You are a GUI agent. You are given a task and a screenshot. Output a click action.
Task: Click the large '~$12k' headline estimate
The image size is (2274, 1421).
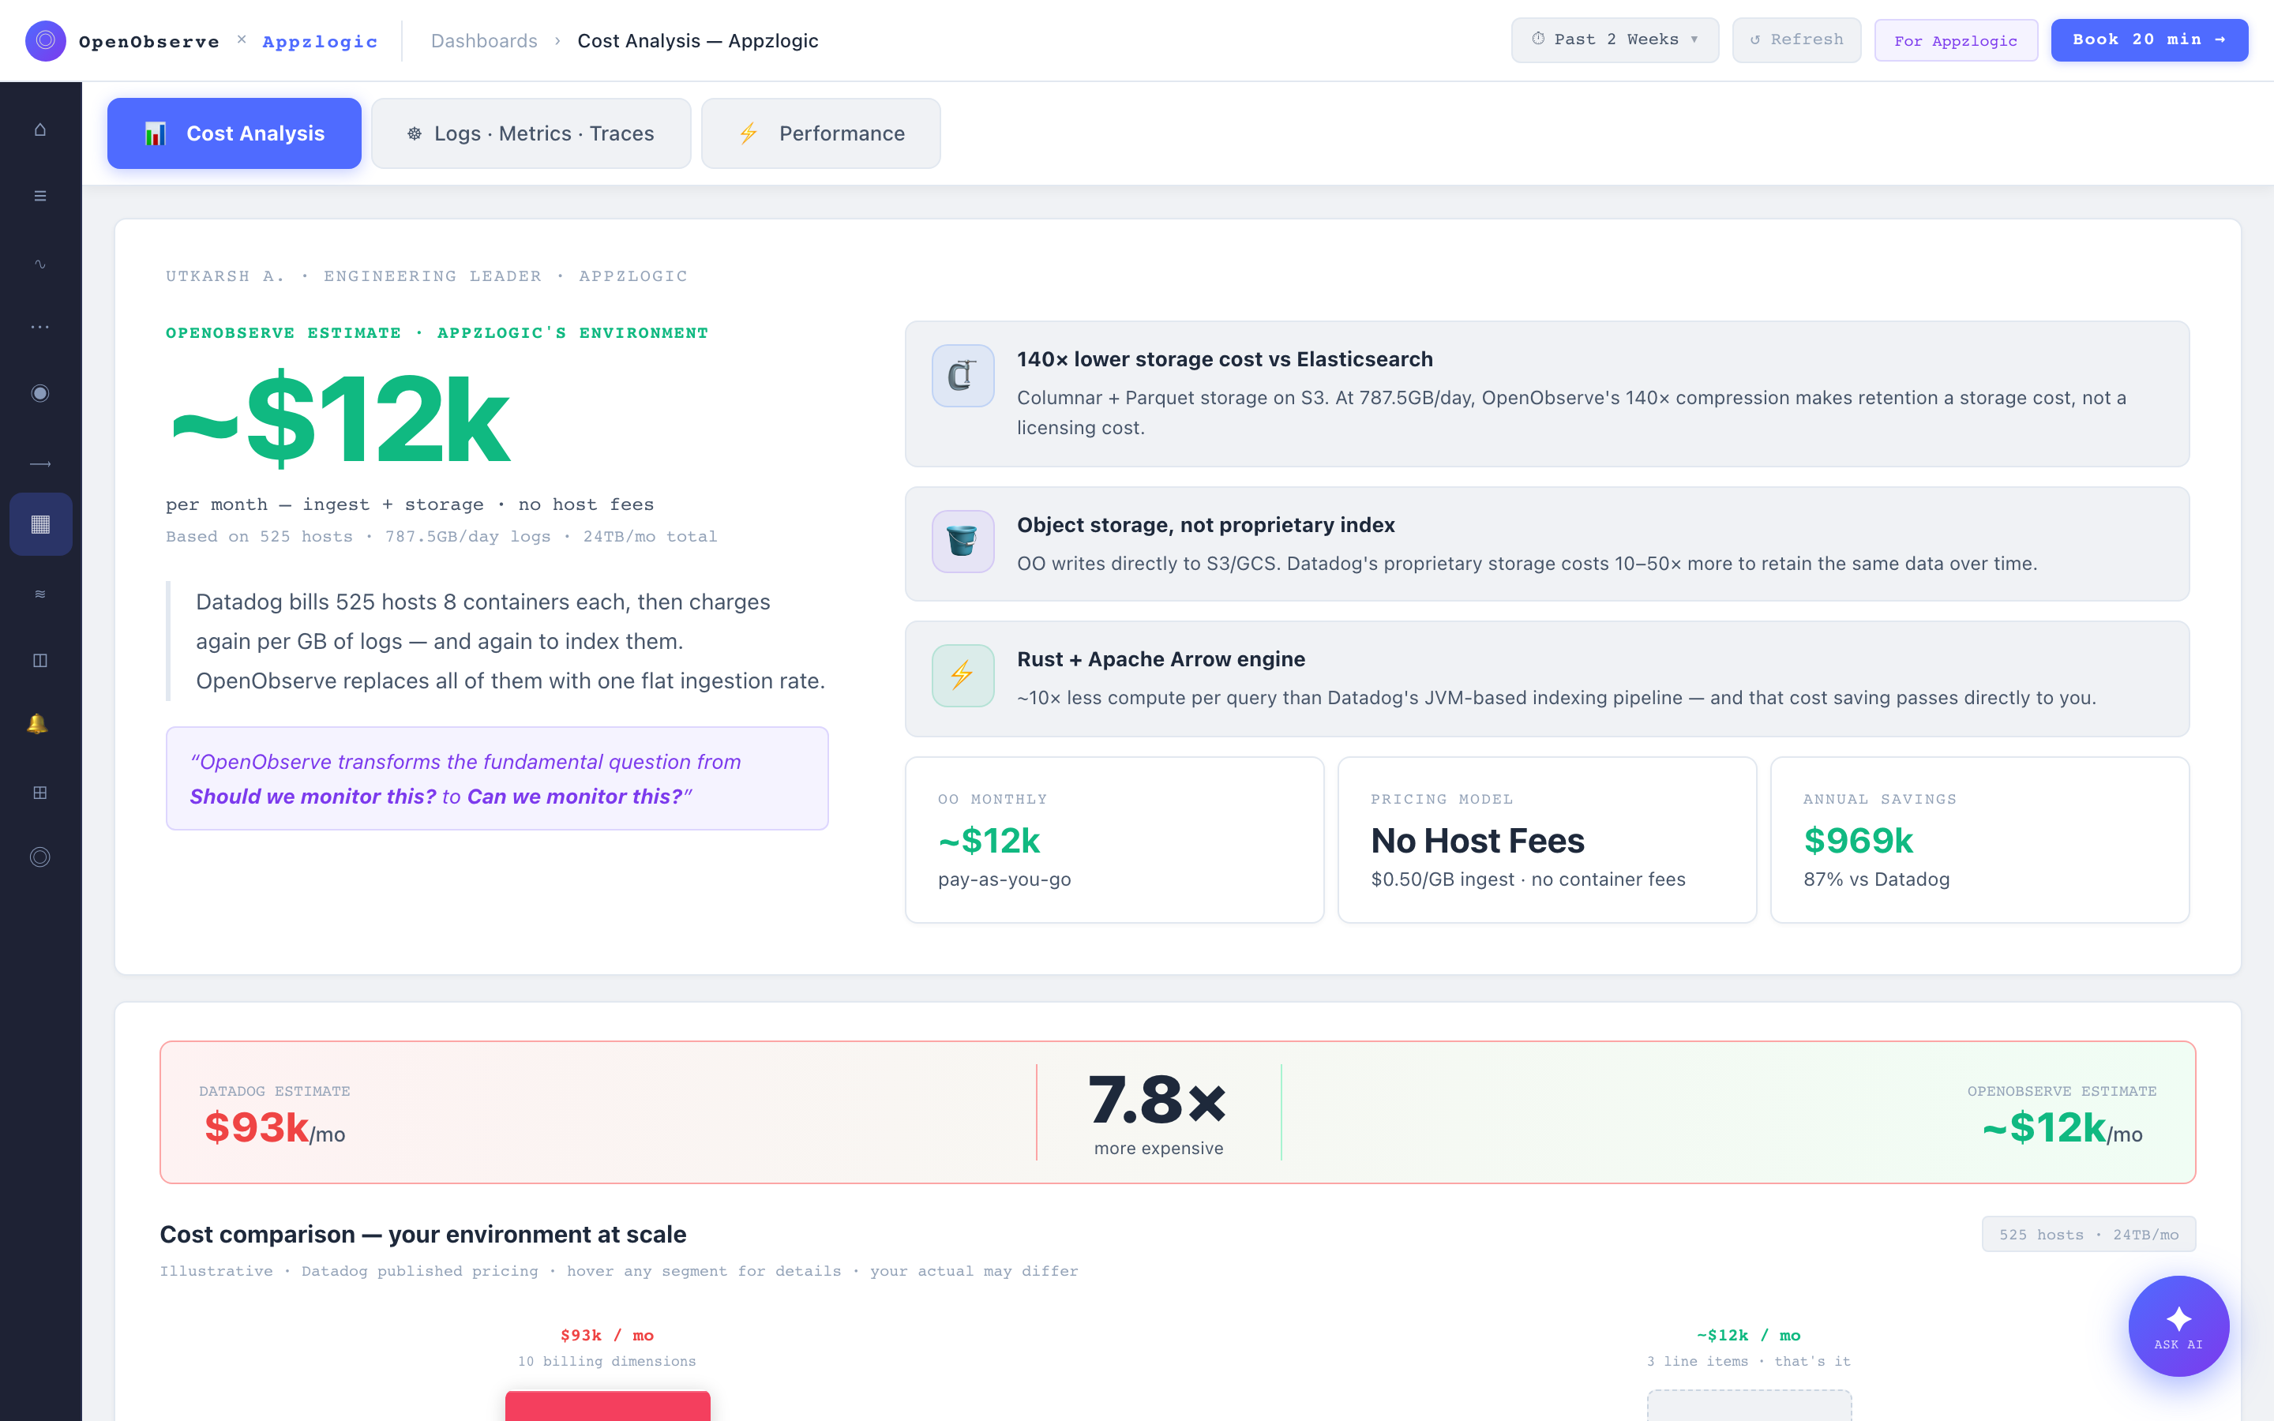(340, 420)
